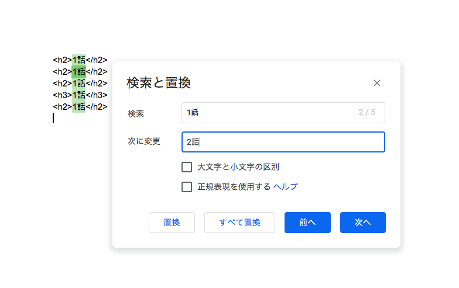Go to previous match with 前へ
Image resolution: width=459 pixels, height=288 pixels.
308,223
